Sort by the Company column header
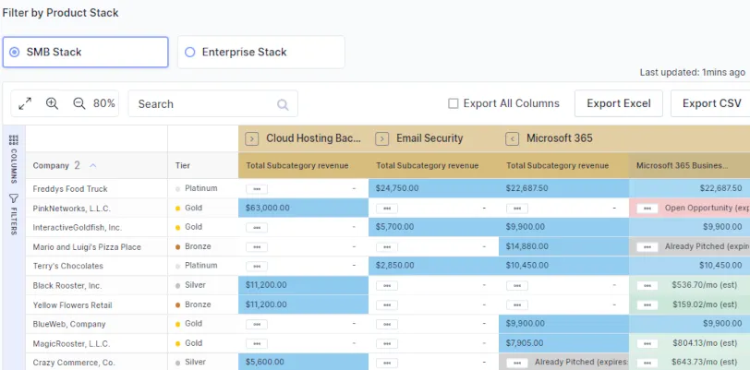Image resolution: width=750 pixels, height=370 pixels. tap(51, 165)
